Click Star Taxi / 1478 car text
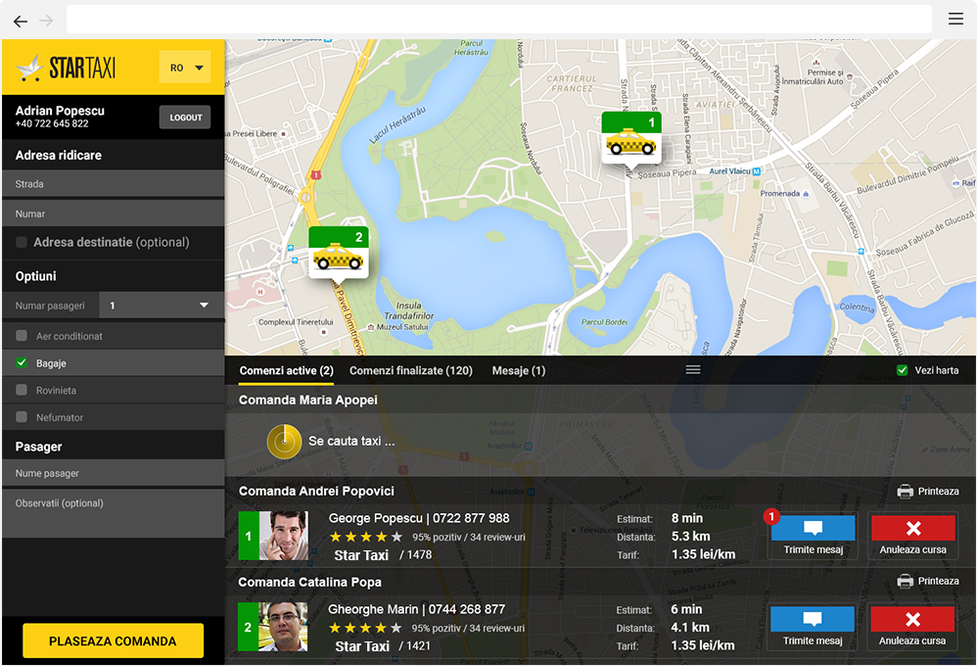 click(x=383, y=555)
